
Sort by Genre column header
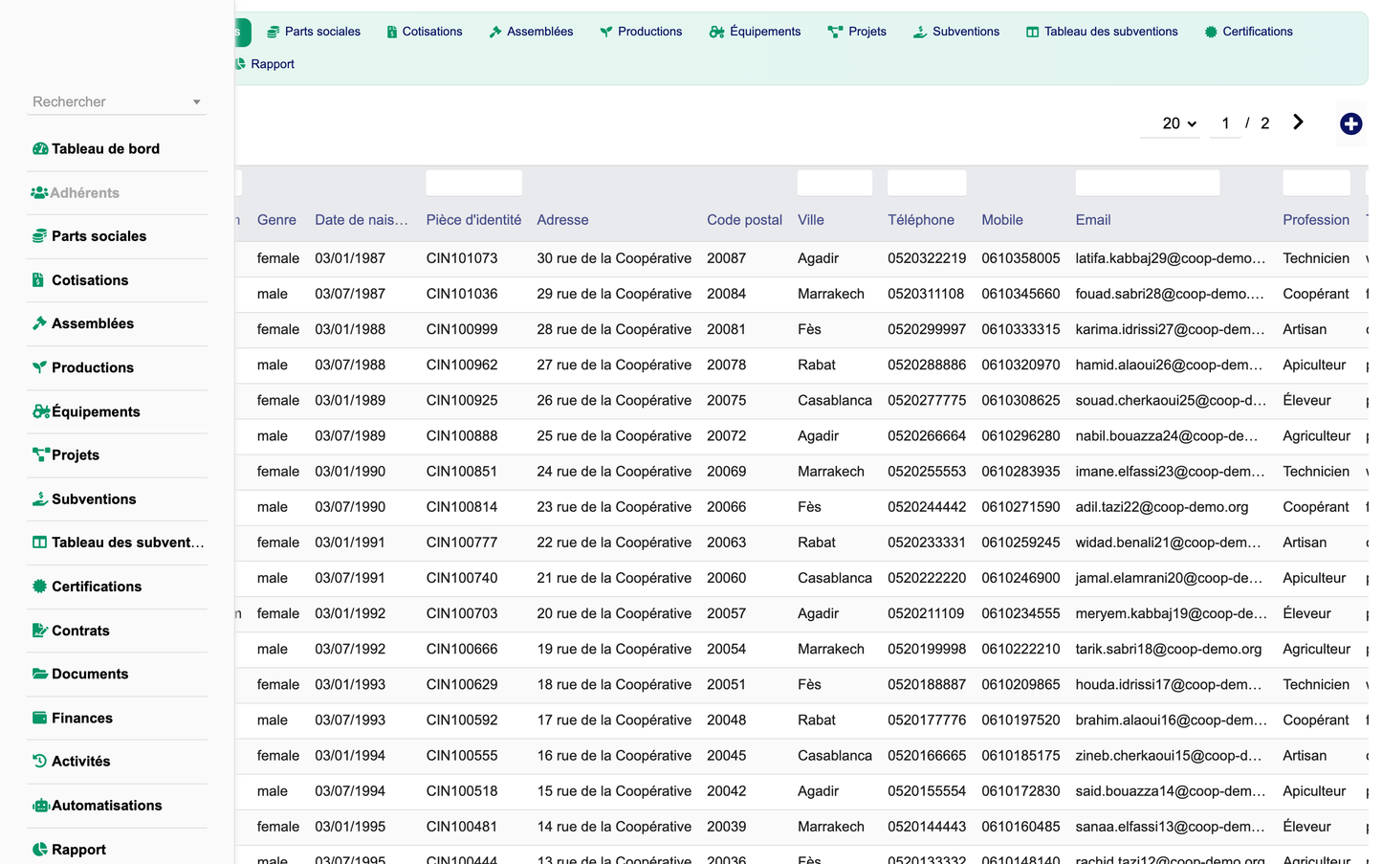276,220
